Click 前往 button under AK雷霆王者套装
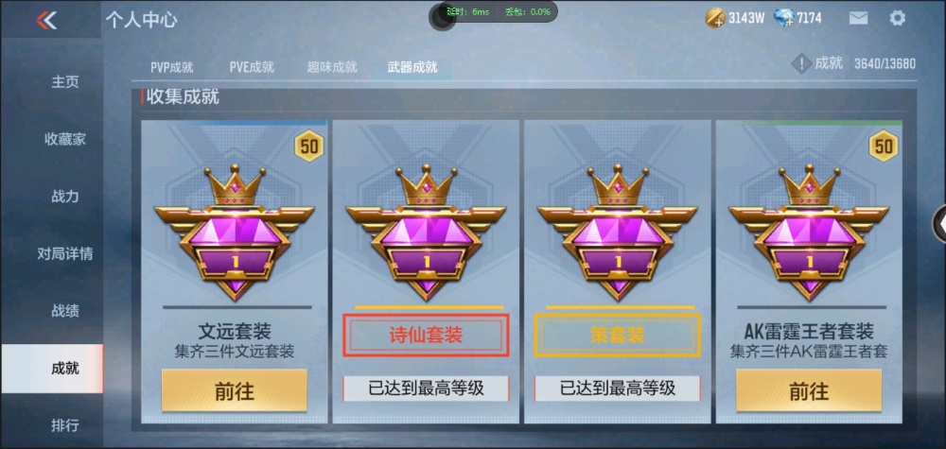The width and height of the screenshot is (946, 449). (809, 391)
